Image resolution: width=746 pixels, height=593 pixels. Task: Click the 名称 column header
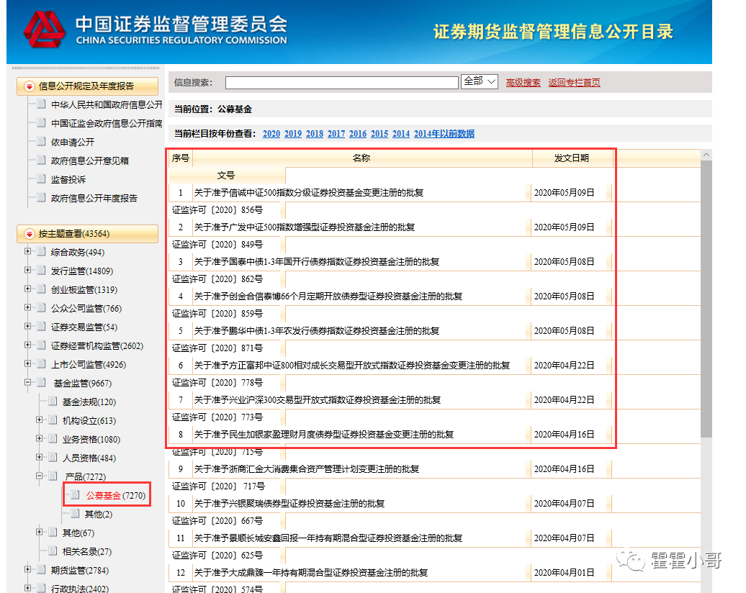click(361, 158)
